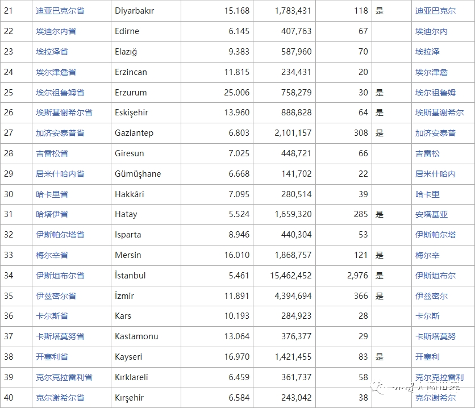Image resolution: width=475 pixels, height=408 pixels.
Task: Click the row number 30 cell
Action: [9, 194]
